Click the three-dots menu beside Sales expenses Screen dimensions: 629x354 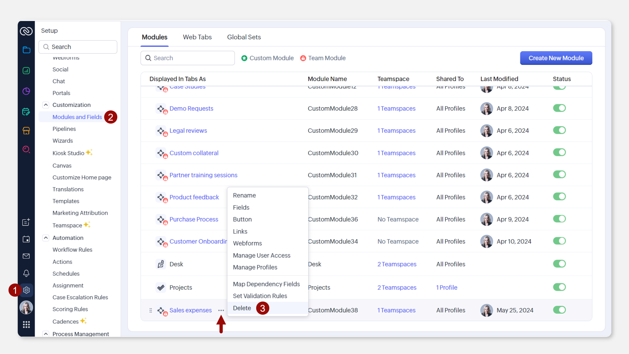click(221, 310)
